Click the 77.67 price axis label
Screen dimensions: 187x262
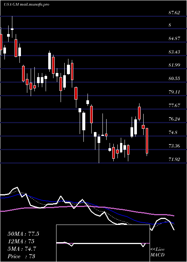click(x=174, y=106)
